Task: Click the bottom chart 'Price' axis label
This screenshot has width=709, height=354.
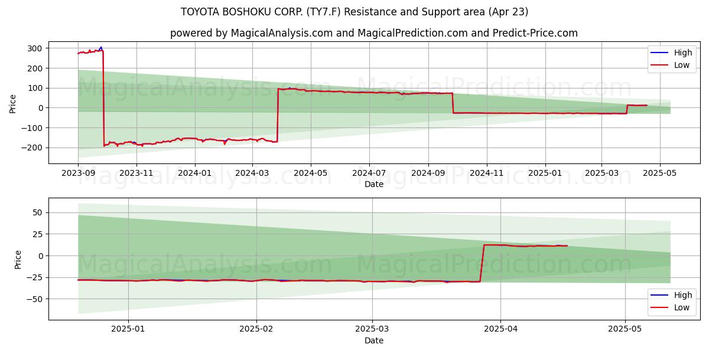Action: 18,259
